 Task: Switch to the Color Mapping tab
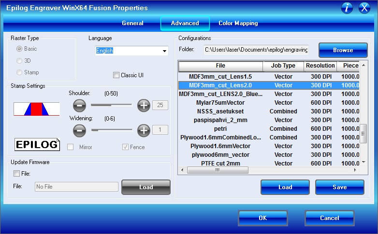click(238, 23)
